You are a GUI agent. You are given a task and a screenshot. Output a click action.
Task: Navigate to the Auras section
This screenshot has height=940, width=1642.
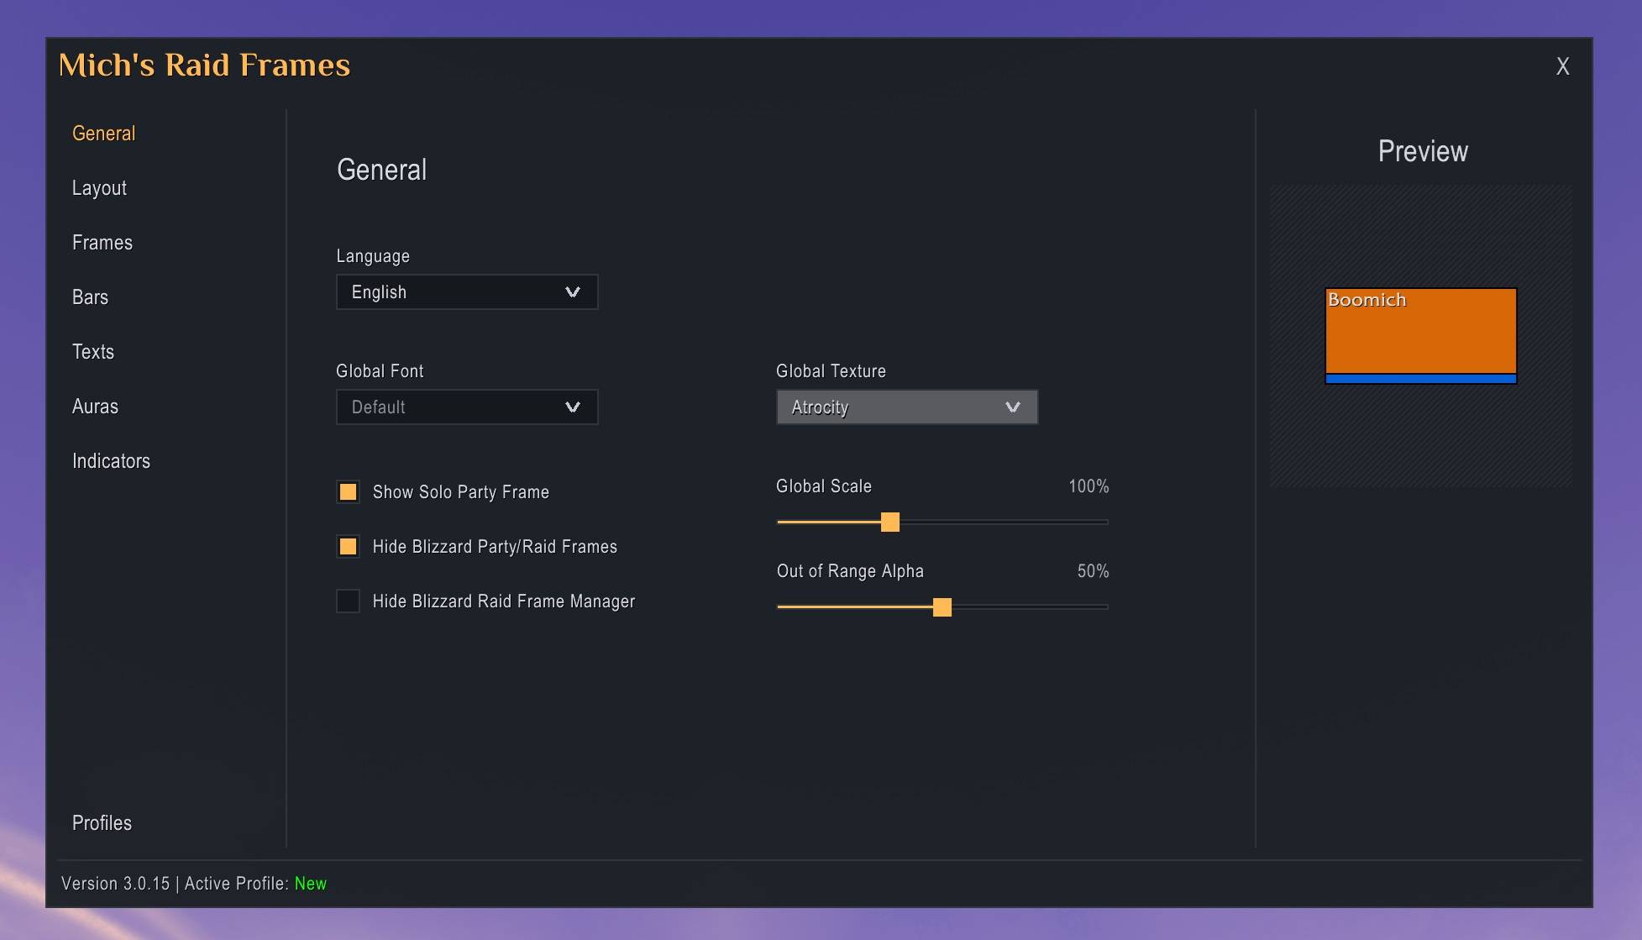coord(95,407)
